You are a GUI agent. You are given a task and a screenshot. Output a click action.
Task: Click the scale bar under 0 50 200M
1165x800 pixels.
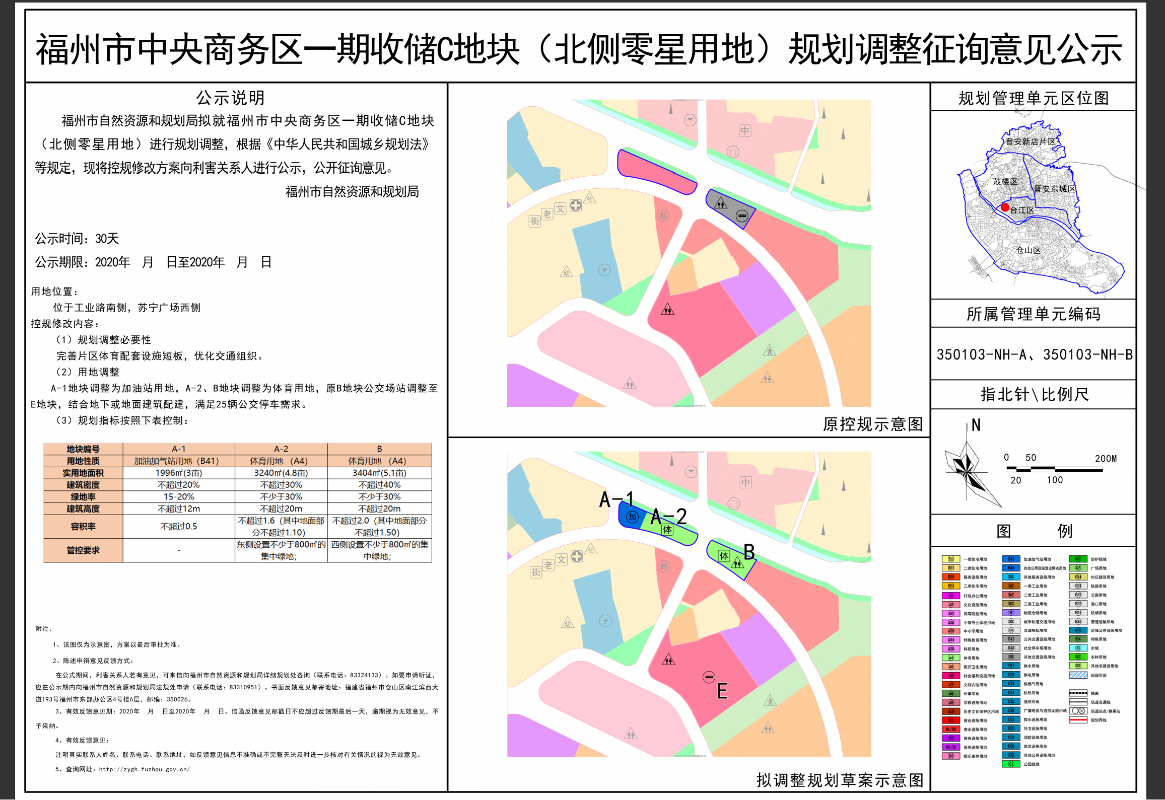(x=1055, y=469)
